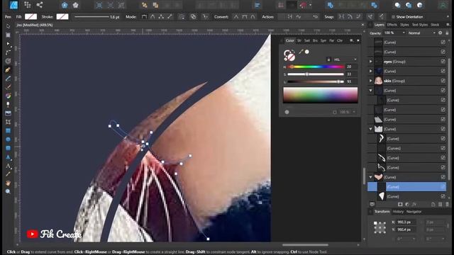454x255 pixels.
Task: Enable the Show Orientation checkbox
Action: (x=393, y=17)
